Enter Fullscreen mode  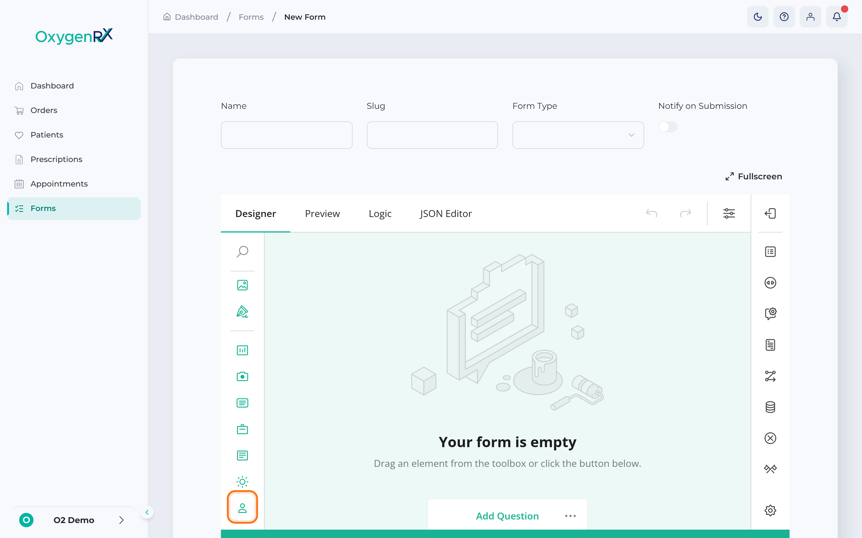[x=753, y=176]
